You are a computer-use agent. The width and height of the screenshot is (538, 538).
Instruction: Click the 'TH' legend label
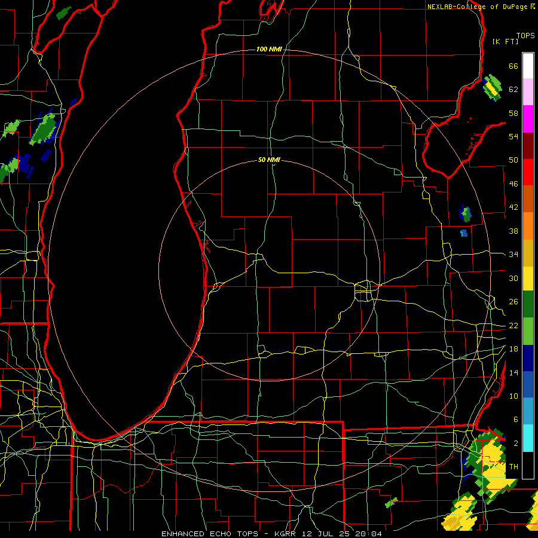coord(513,467)
